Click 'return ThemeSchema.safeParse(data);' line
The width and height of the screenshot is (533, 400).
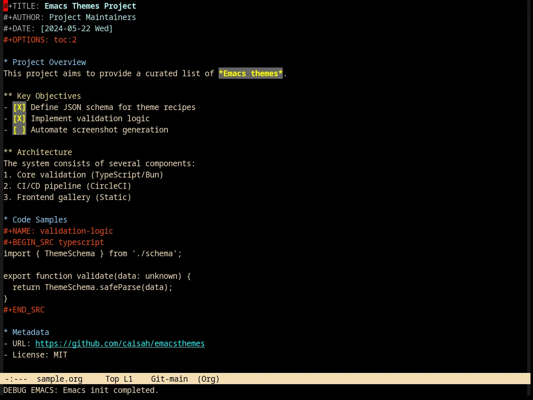[x=92, y=287]
